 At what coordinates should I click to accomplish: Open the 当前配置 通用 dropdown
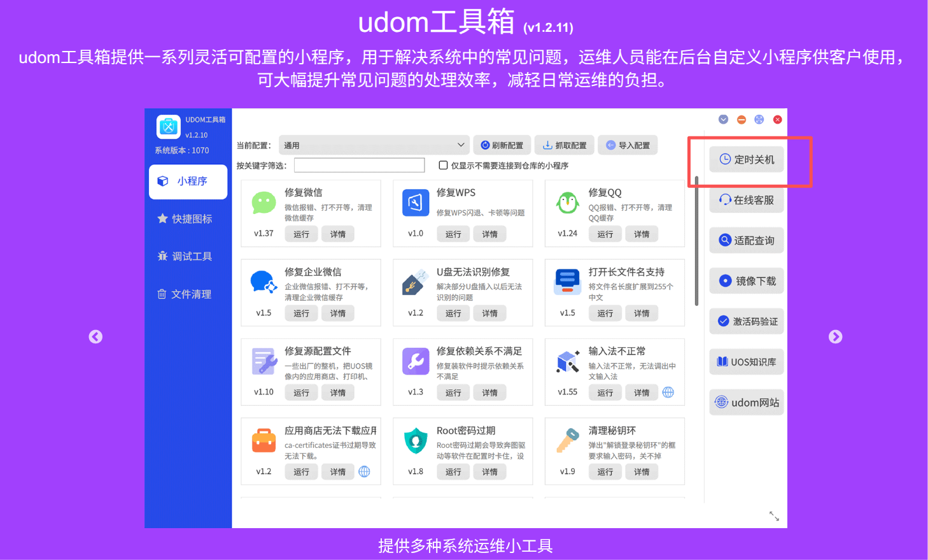pos(374,145)
